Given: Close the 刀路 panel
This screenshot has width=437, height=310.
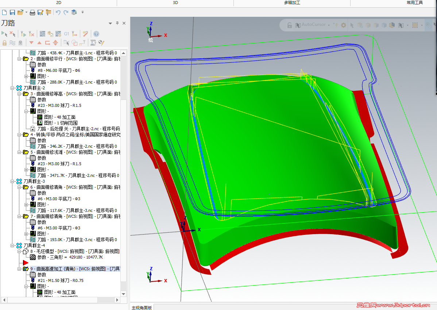Looking at the screenshot, I should click(124, 23).
